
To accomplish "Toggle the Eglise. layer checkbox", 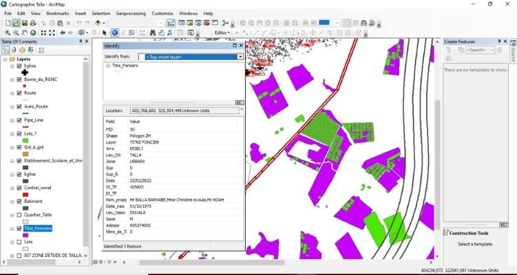I will [19, 66].
